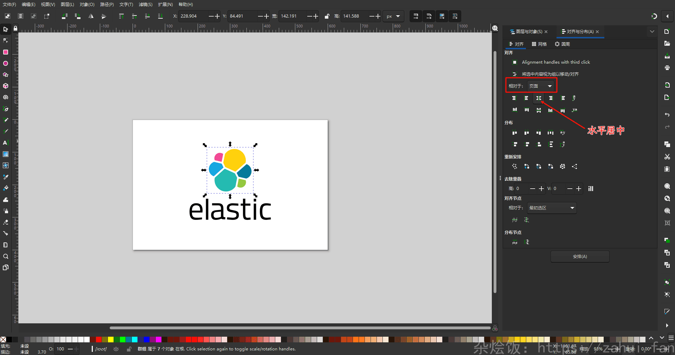Close the 图层与对象(S) panel tab
Screen dimensions: 675x355
point(546,32)
